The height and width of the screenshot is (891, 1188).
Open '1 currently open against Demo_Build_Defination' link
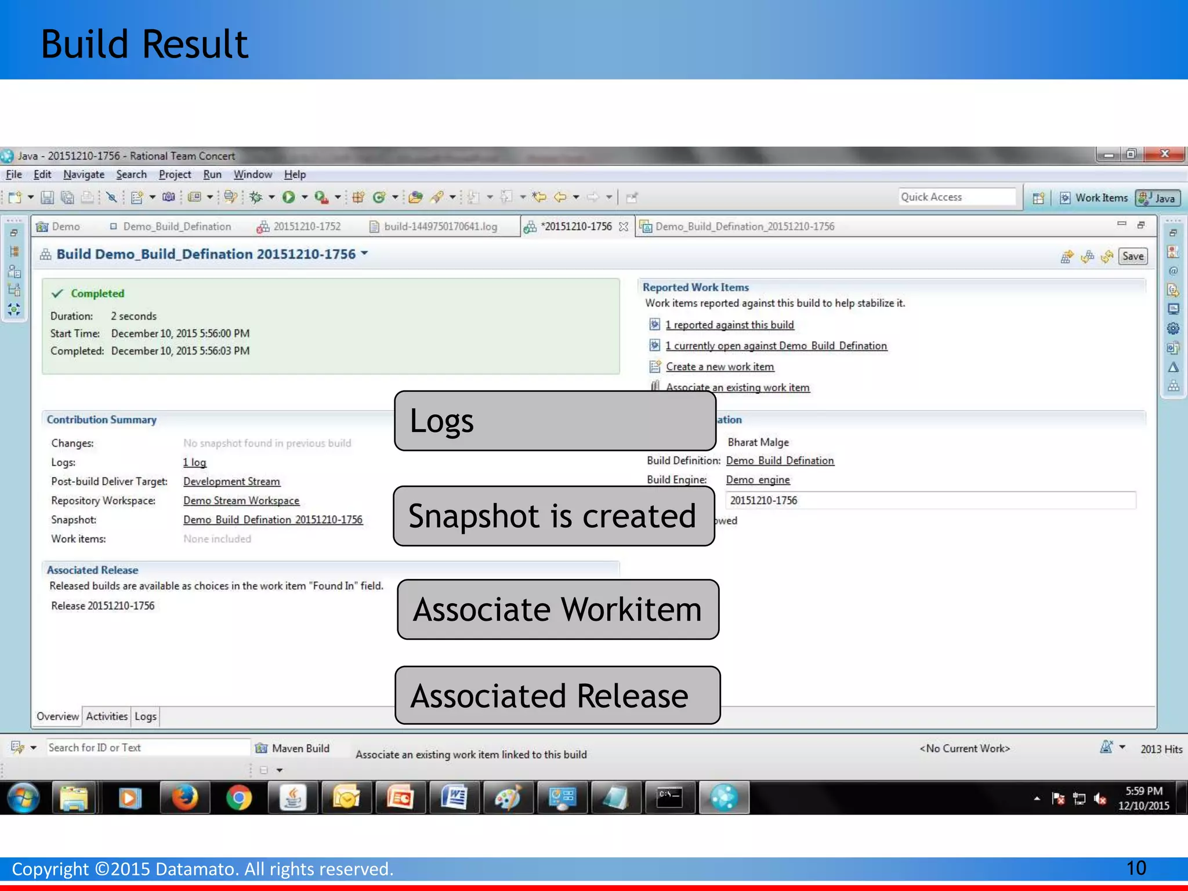click(x=776, y=346)
